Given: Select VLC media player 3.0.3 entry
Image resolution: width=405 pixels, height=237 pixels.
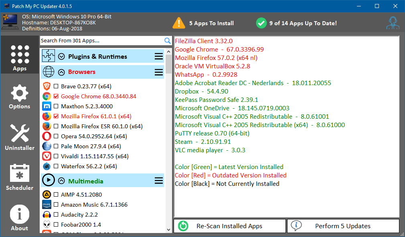Looking at the screenshot, I should tap(210, 150).
